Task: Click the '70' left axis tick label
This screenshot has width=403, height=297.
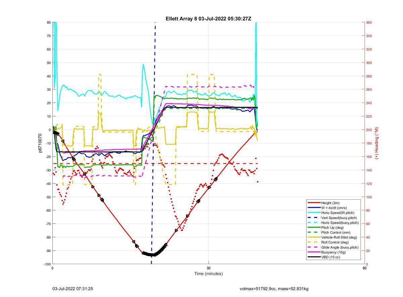Action: (48, 36)
